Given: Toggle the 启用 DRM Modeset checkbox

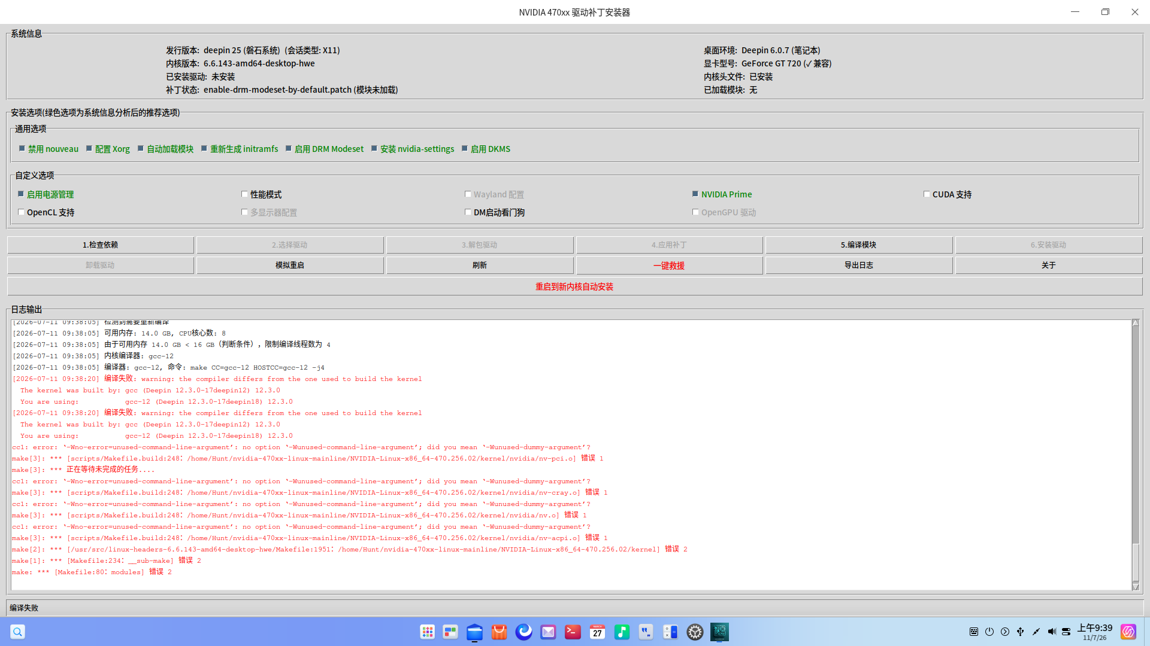Looking at the screenshot, I should [x=289, y=148].
